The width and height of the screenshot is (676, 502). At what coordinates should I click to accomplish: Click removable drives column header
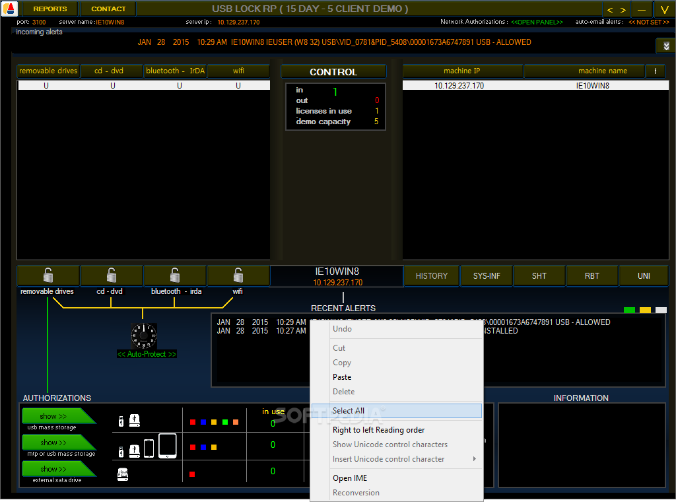click(48, 71)
